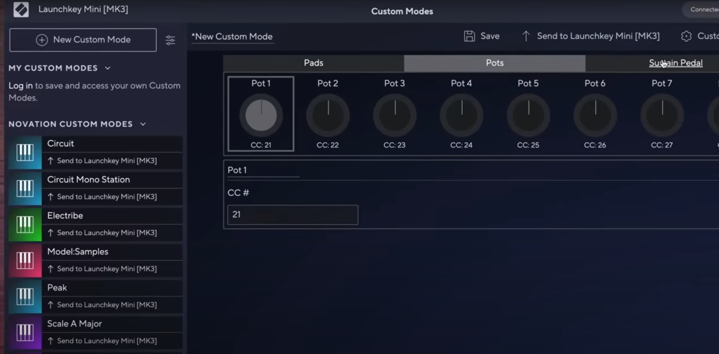Click the CC: 22 label
719x354 pixels.
(328, 145)
